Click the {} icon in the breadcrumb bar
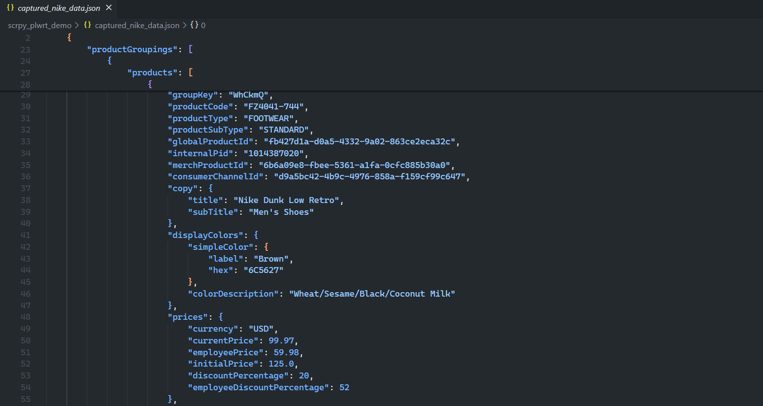Image resolution: width=763 pixels, height=406 pixels. click(87, 25)
